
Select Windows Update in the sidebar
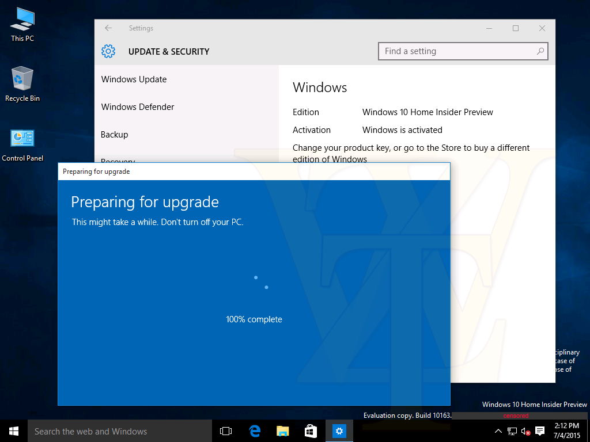[134, 79]
